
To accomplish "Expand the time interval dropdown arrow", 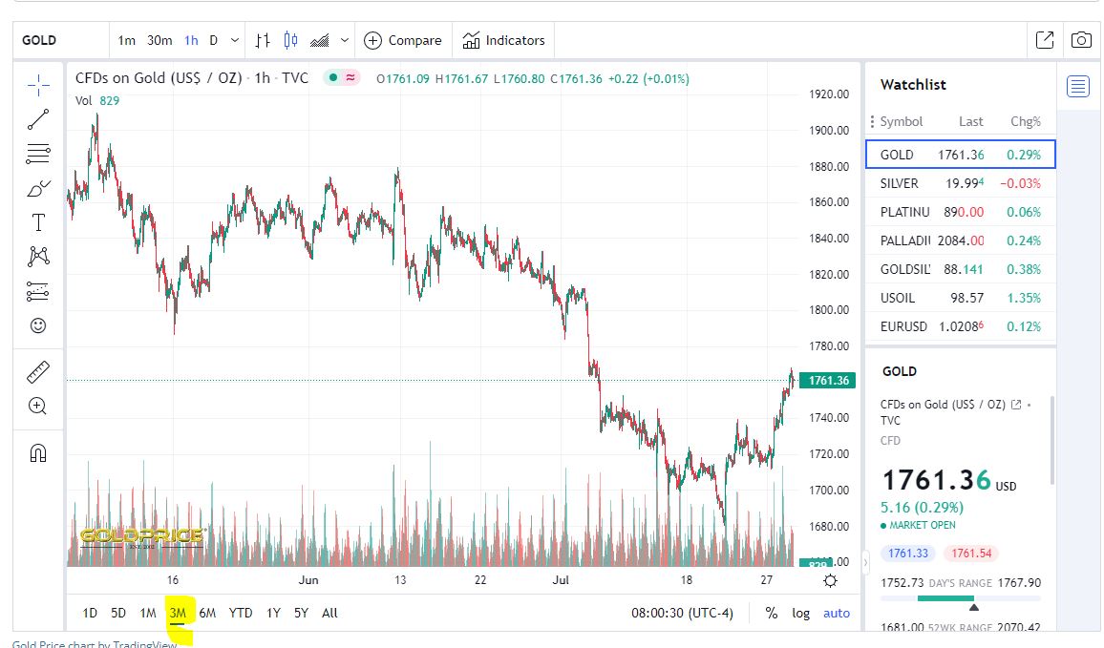I will 235,40.
